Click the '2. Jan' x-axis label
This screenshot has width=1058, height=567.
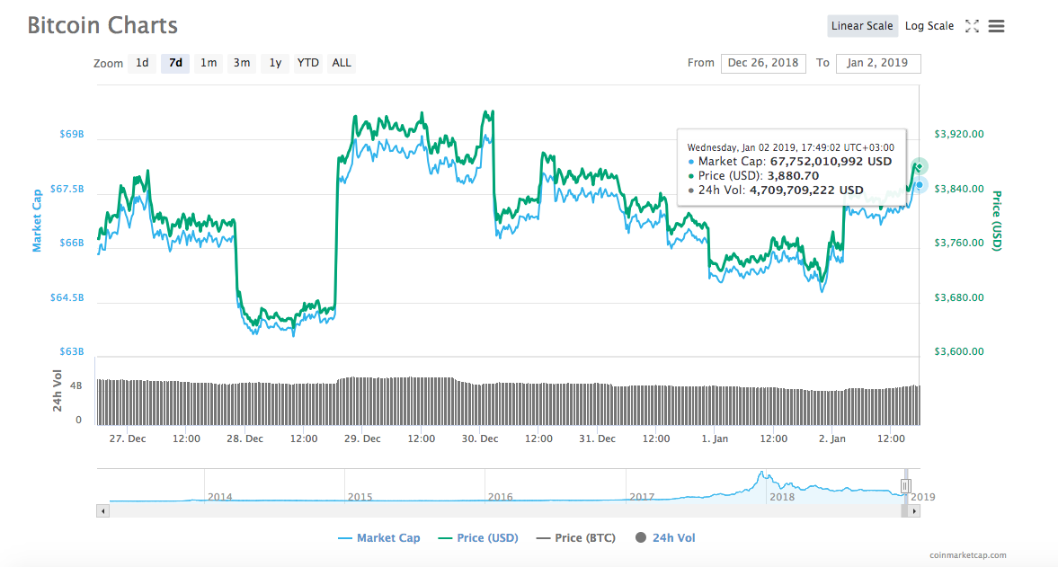[832, 439]
